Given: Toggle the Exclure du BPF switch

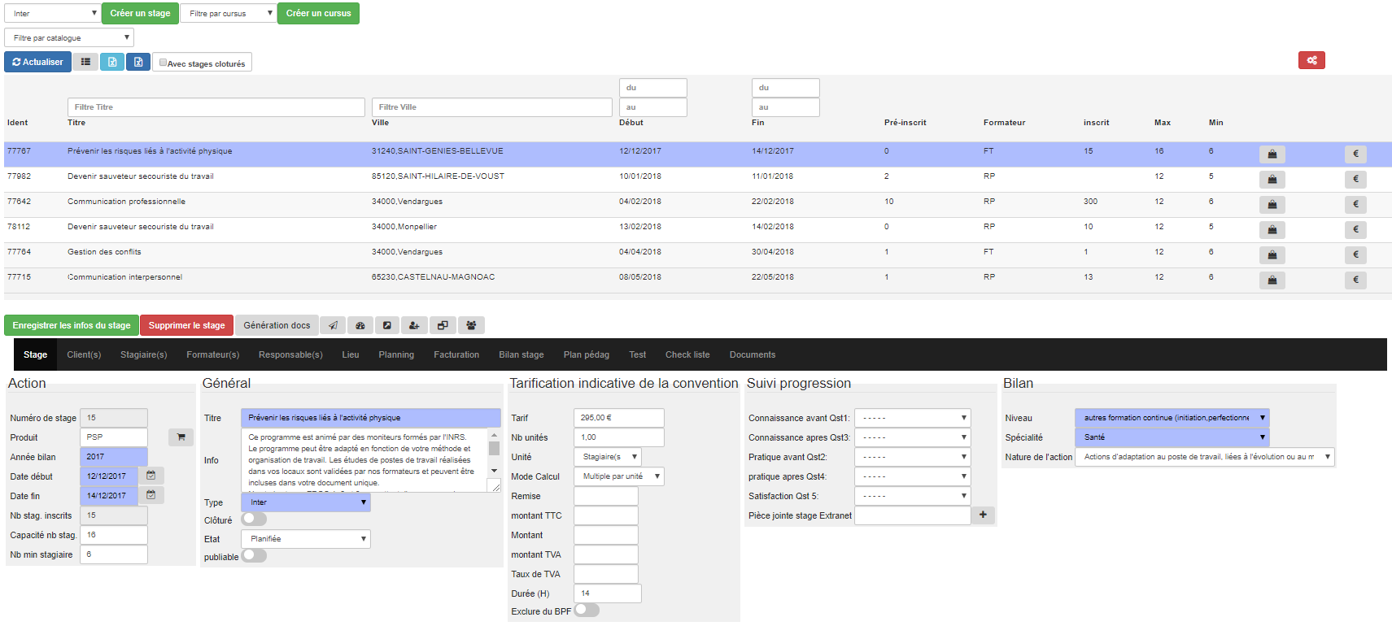Looking at the screenshot, I should click(x=587, y=610).
